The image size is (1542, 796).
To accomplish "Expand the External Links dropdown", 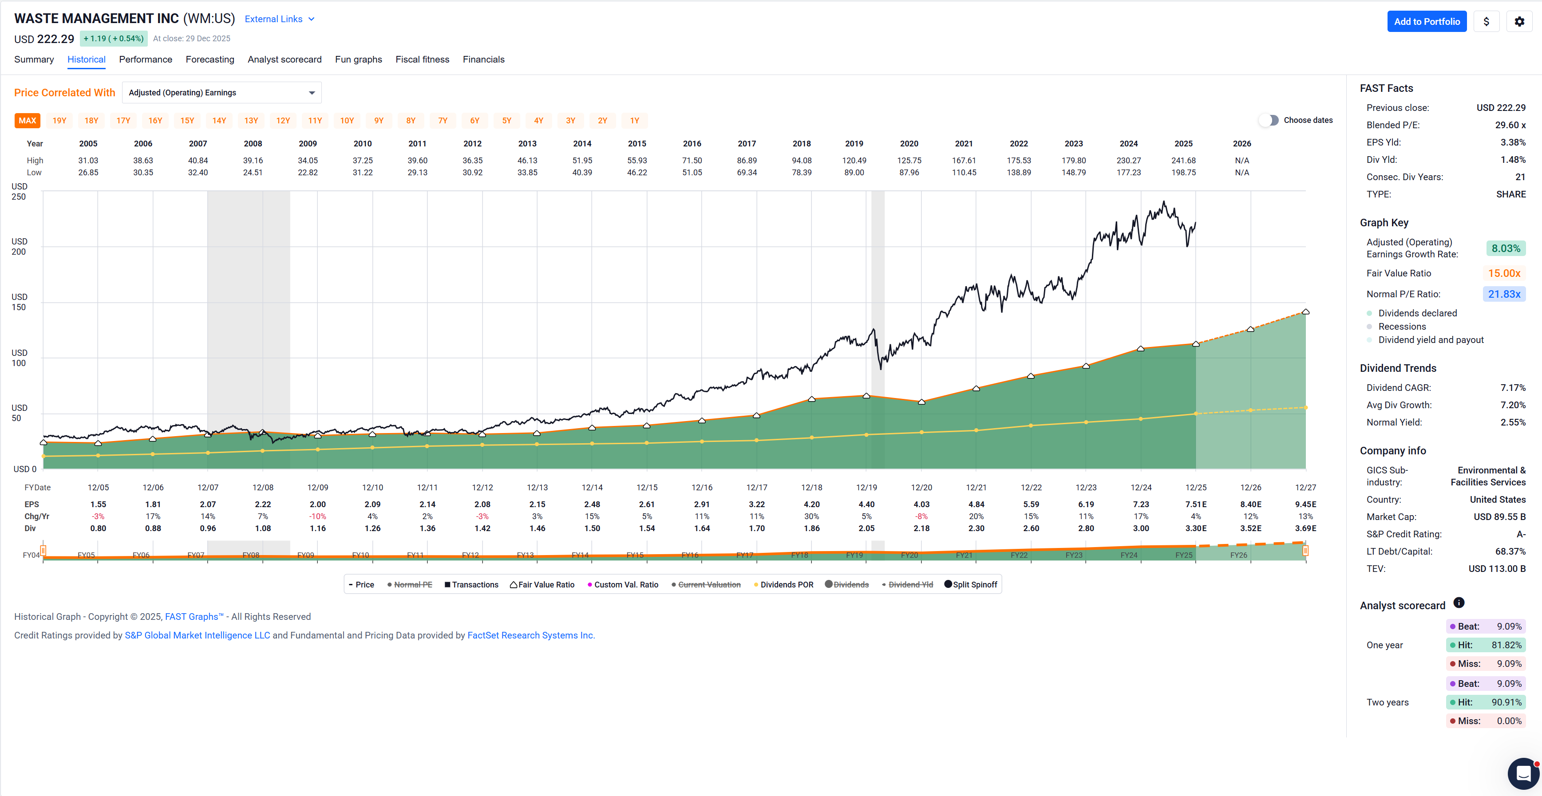I will 280,19.
